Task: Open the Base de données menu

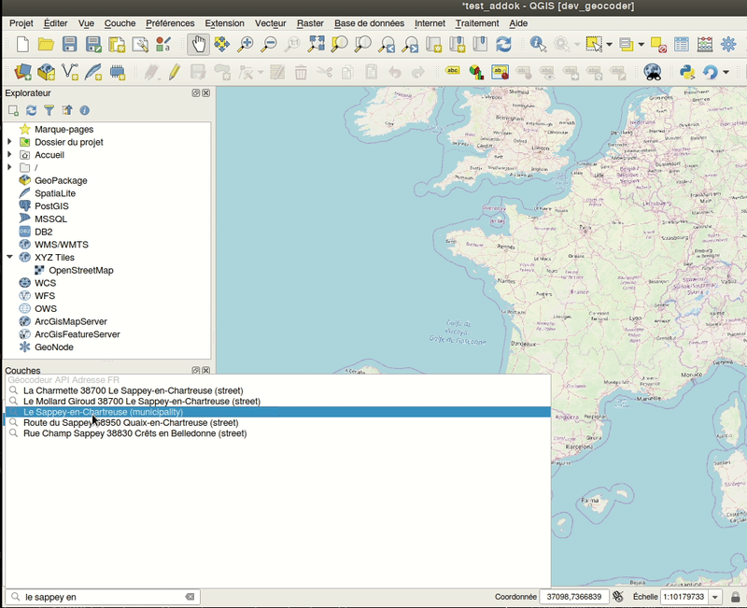Action: (x=369, y=23)
